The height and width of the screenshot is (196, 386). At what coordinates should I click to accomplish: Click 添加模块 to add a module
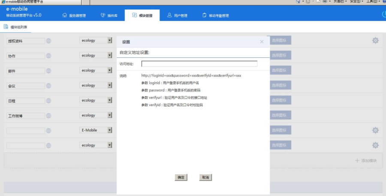coord(366,160)
